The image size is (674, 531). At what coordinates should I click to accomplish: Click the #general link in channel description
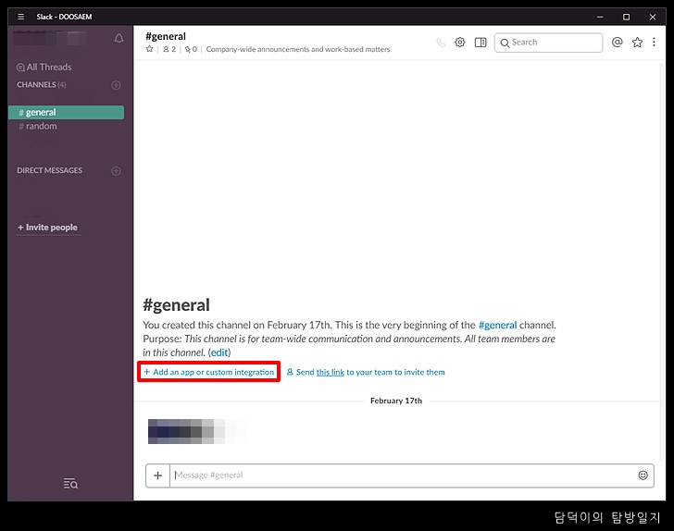point(498,326)
